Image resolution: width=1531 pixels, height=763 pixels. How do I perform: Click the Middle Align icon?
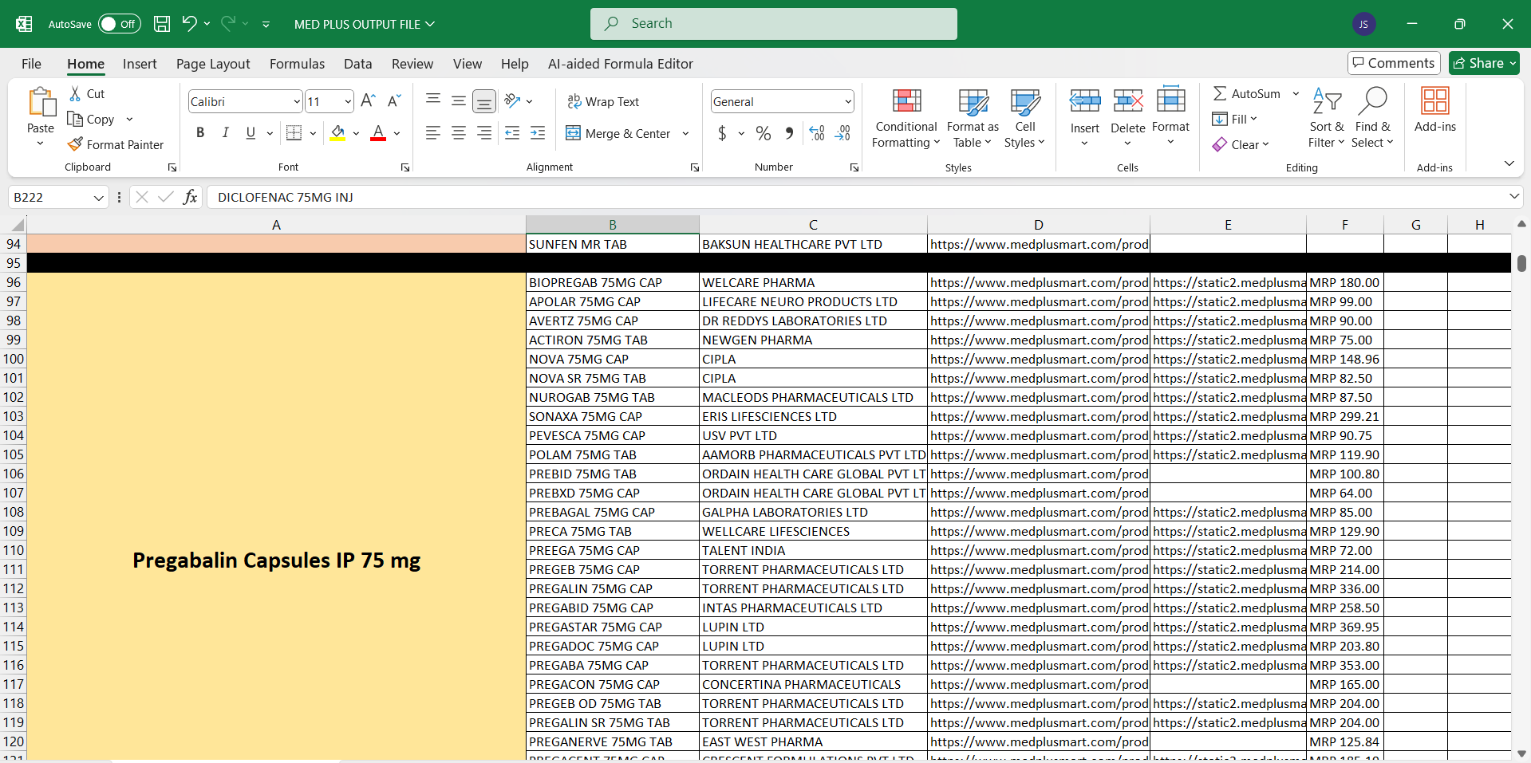(x=459, y=100)
